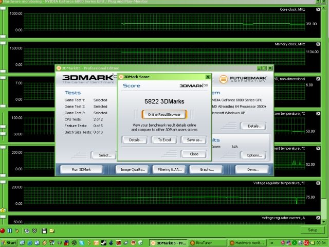Click Run 3DMark in the main window
The height and width of the screenshot is (247, 329).
pos(81,169)
